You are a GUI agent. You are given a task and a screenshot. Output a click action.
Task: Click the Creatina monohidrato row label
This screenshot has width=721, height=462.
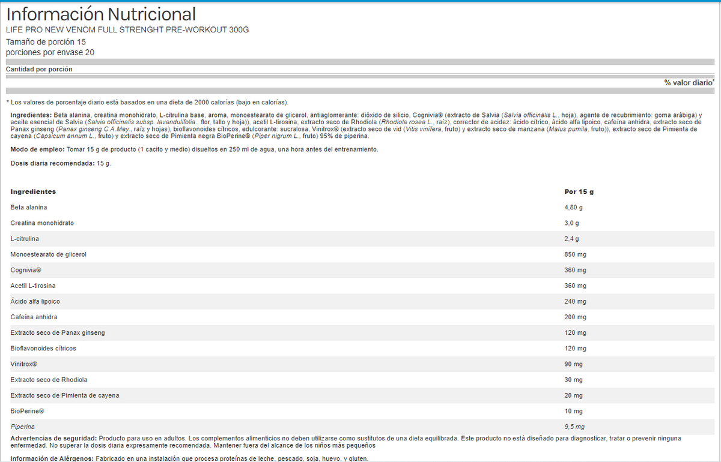(x=42, y=223)
